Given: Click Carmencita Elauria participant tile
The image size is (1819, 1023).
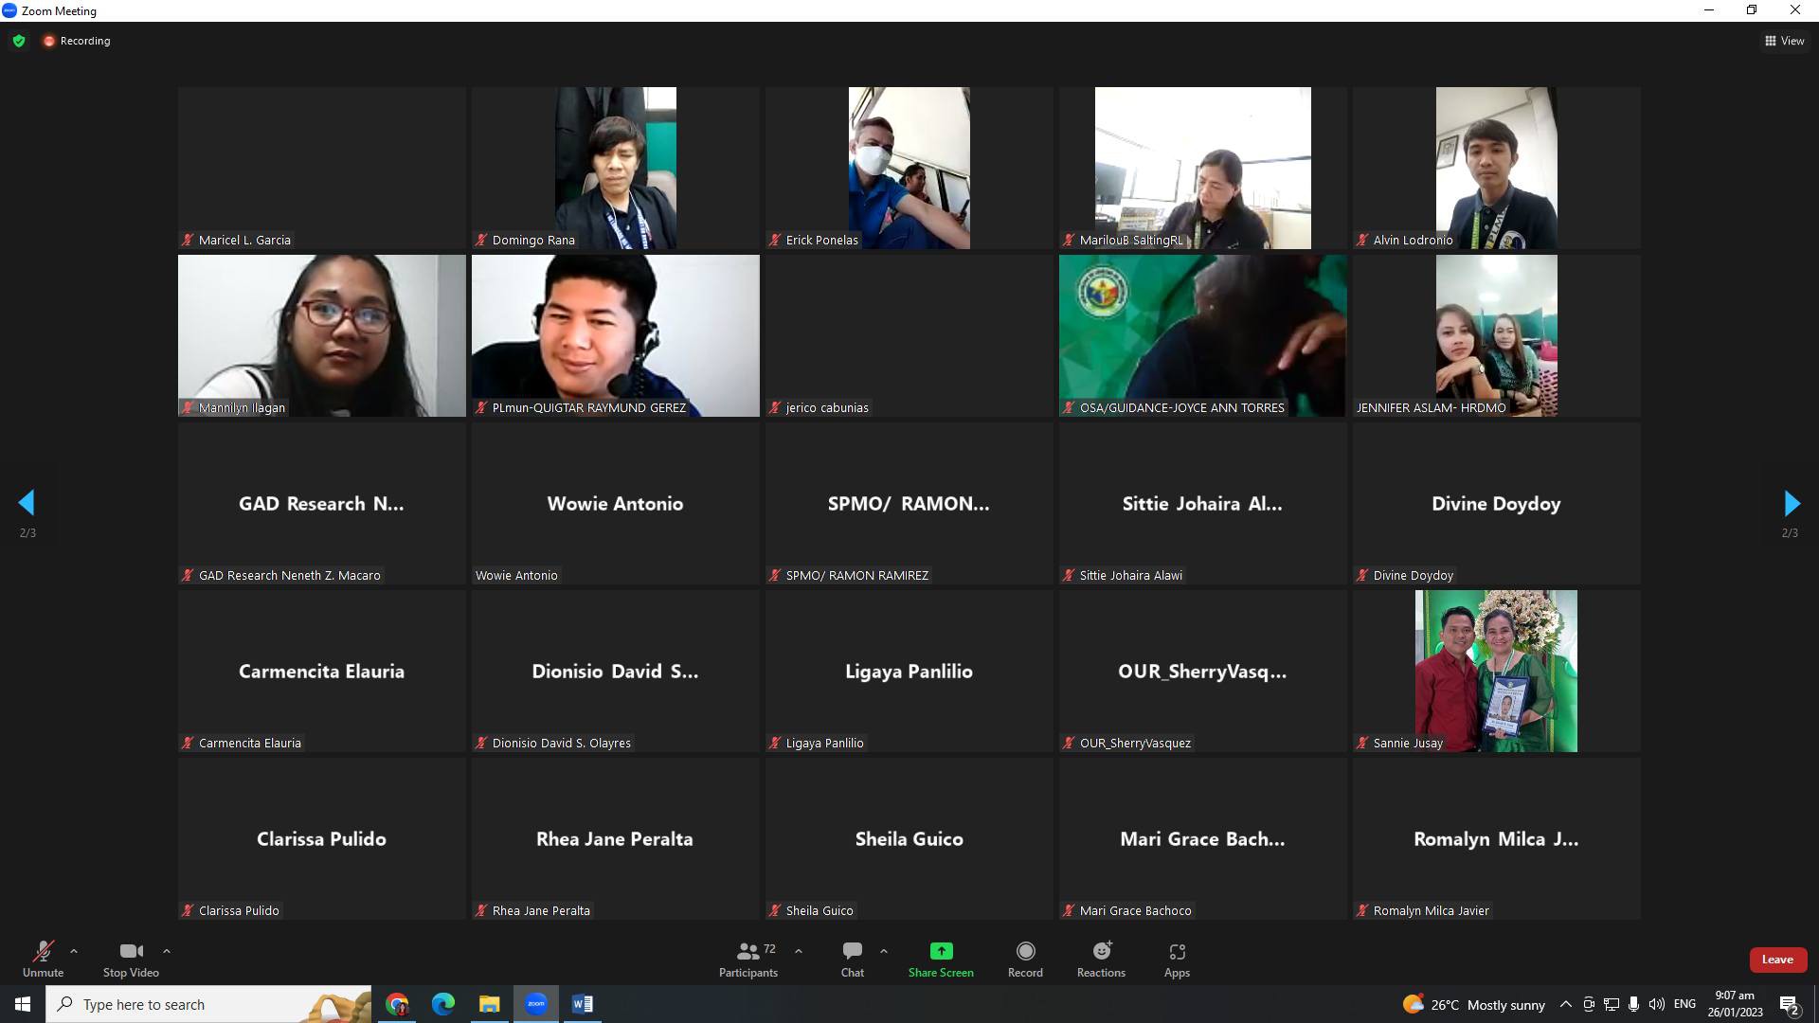Looking at the screenshot, I should pyautogui.click(x=322, y=671).
